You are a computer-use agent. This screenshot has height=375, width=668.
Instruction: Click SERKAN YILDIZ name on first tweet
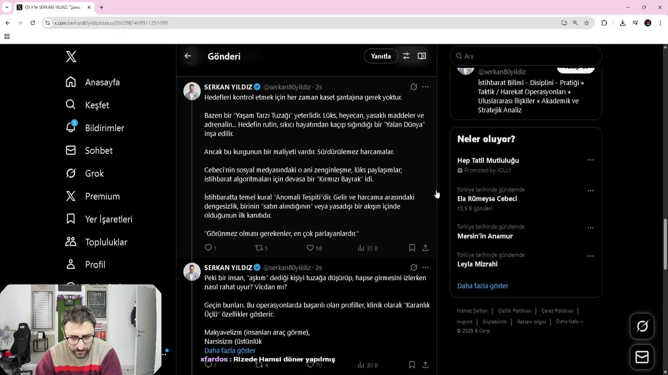228,87
